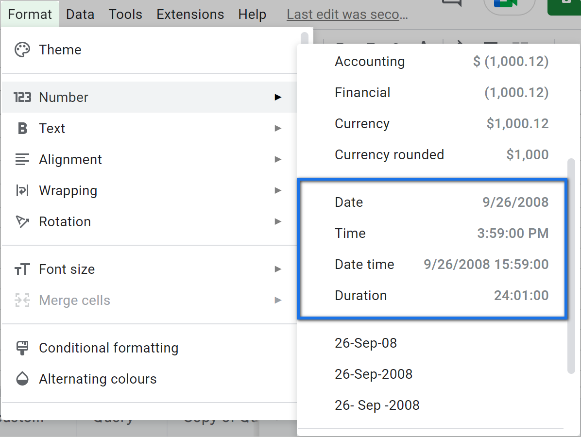Screen dimensions: 581x437
Task: Expand the Alignment submenu arrow
Action: click(278, 160)
